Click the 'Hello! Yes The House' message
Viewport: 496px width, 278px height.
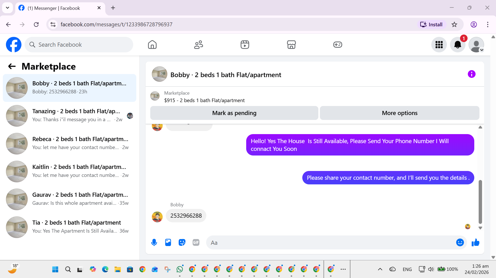tap(360, 145)
